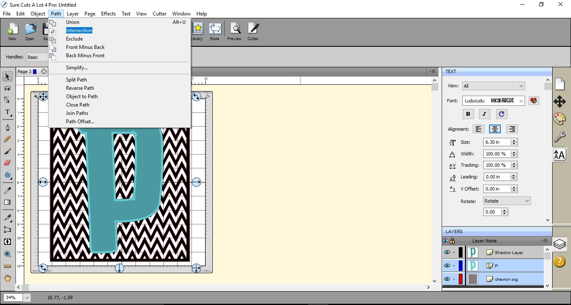Set alignment to right
Image resolution: width=571 pixels, height=305 pixels.
coord(512,129)
